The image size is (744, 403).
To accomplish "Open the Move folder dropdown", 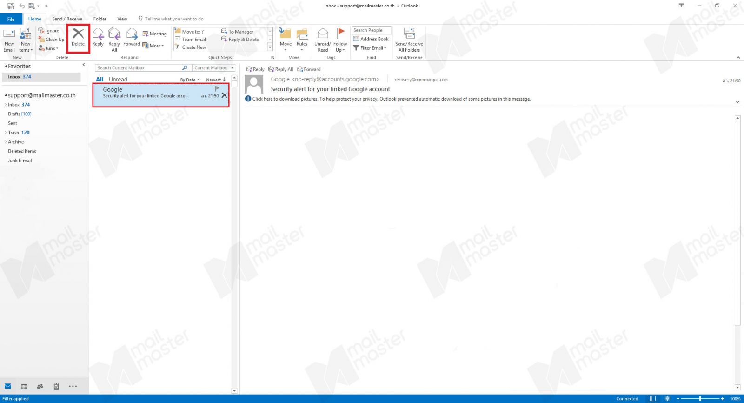I will click(x=286, y=40).
